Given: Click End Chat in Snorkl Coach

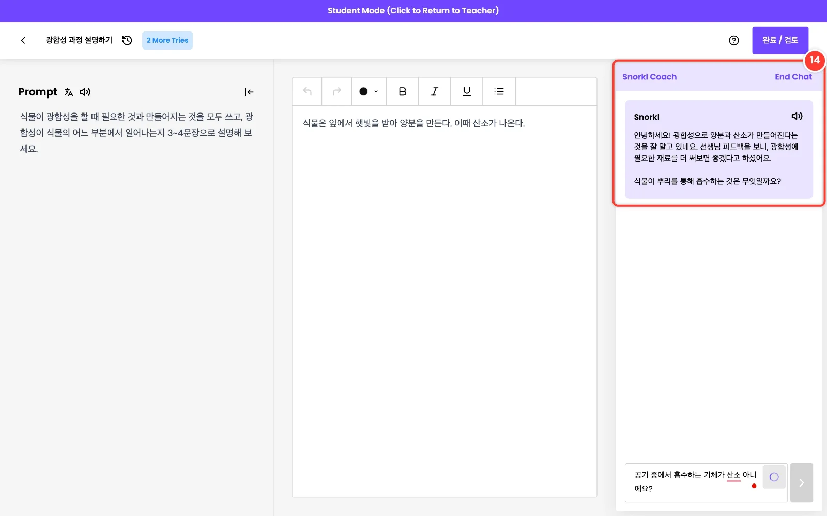Looking at the screenshot, I should point(793,77).
